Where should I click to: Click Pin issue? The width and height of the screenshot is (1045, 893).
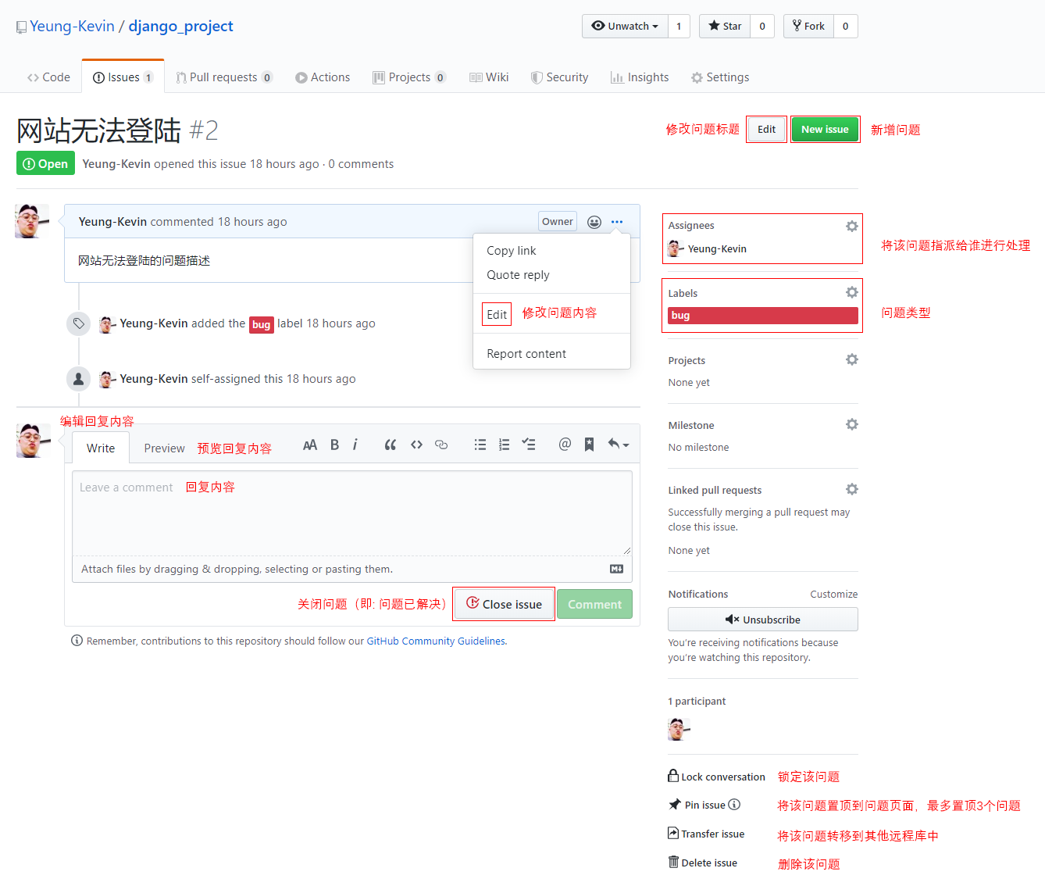697,805
